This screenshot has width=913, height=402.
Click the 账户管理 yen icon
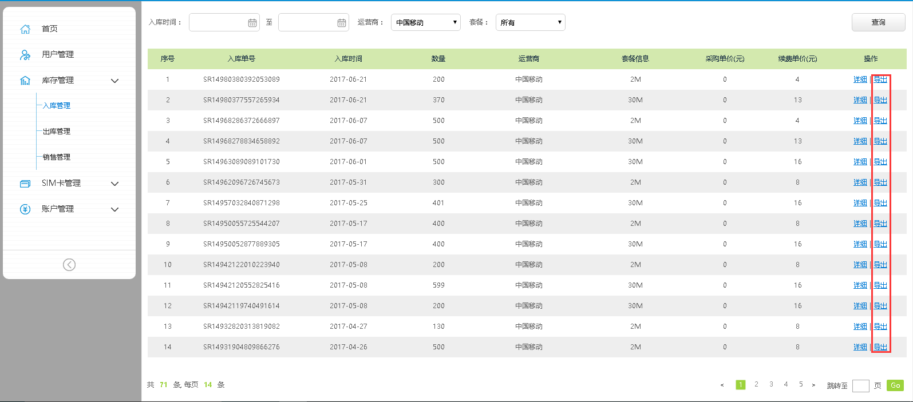coord(25,209)
